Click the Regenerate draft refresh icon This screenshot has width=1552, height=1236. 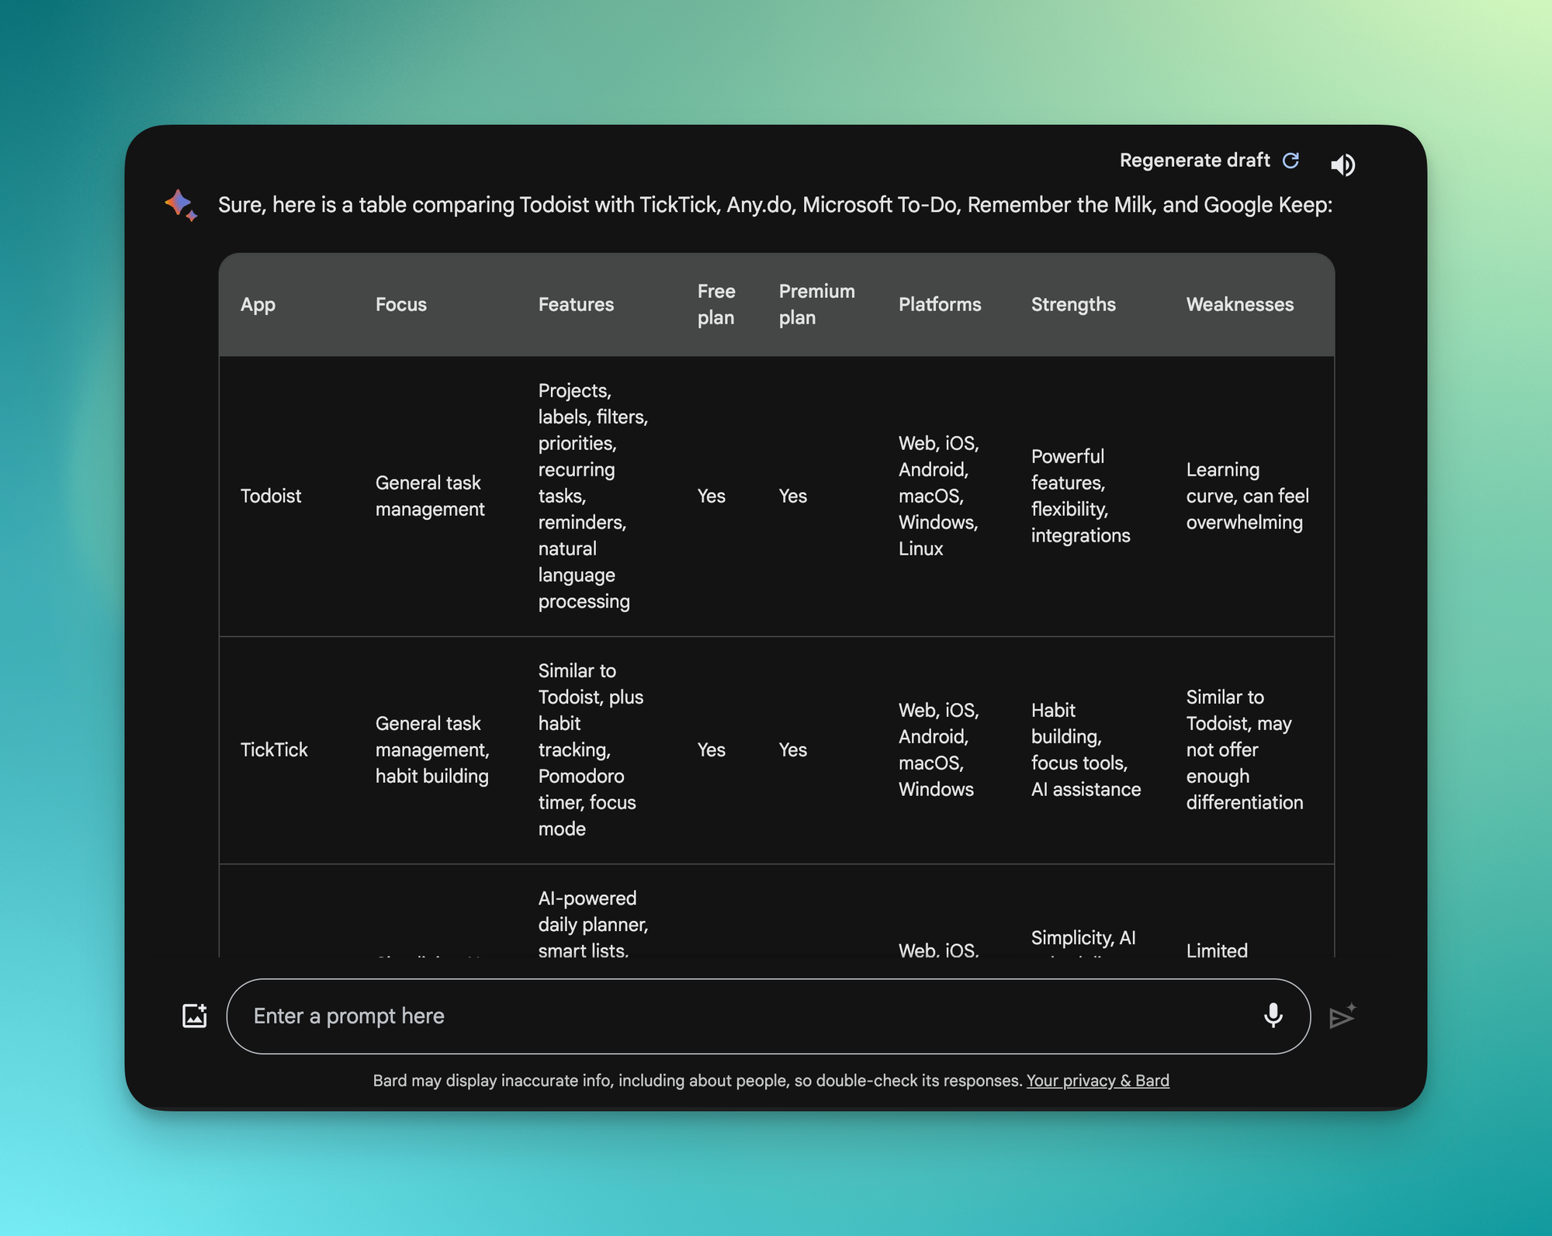pyautogui.click(x=1290, y=161)
